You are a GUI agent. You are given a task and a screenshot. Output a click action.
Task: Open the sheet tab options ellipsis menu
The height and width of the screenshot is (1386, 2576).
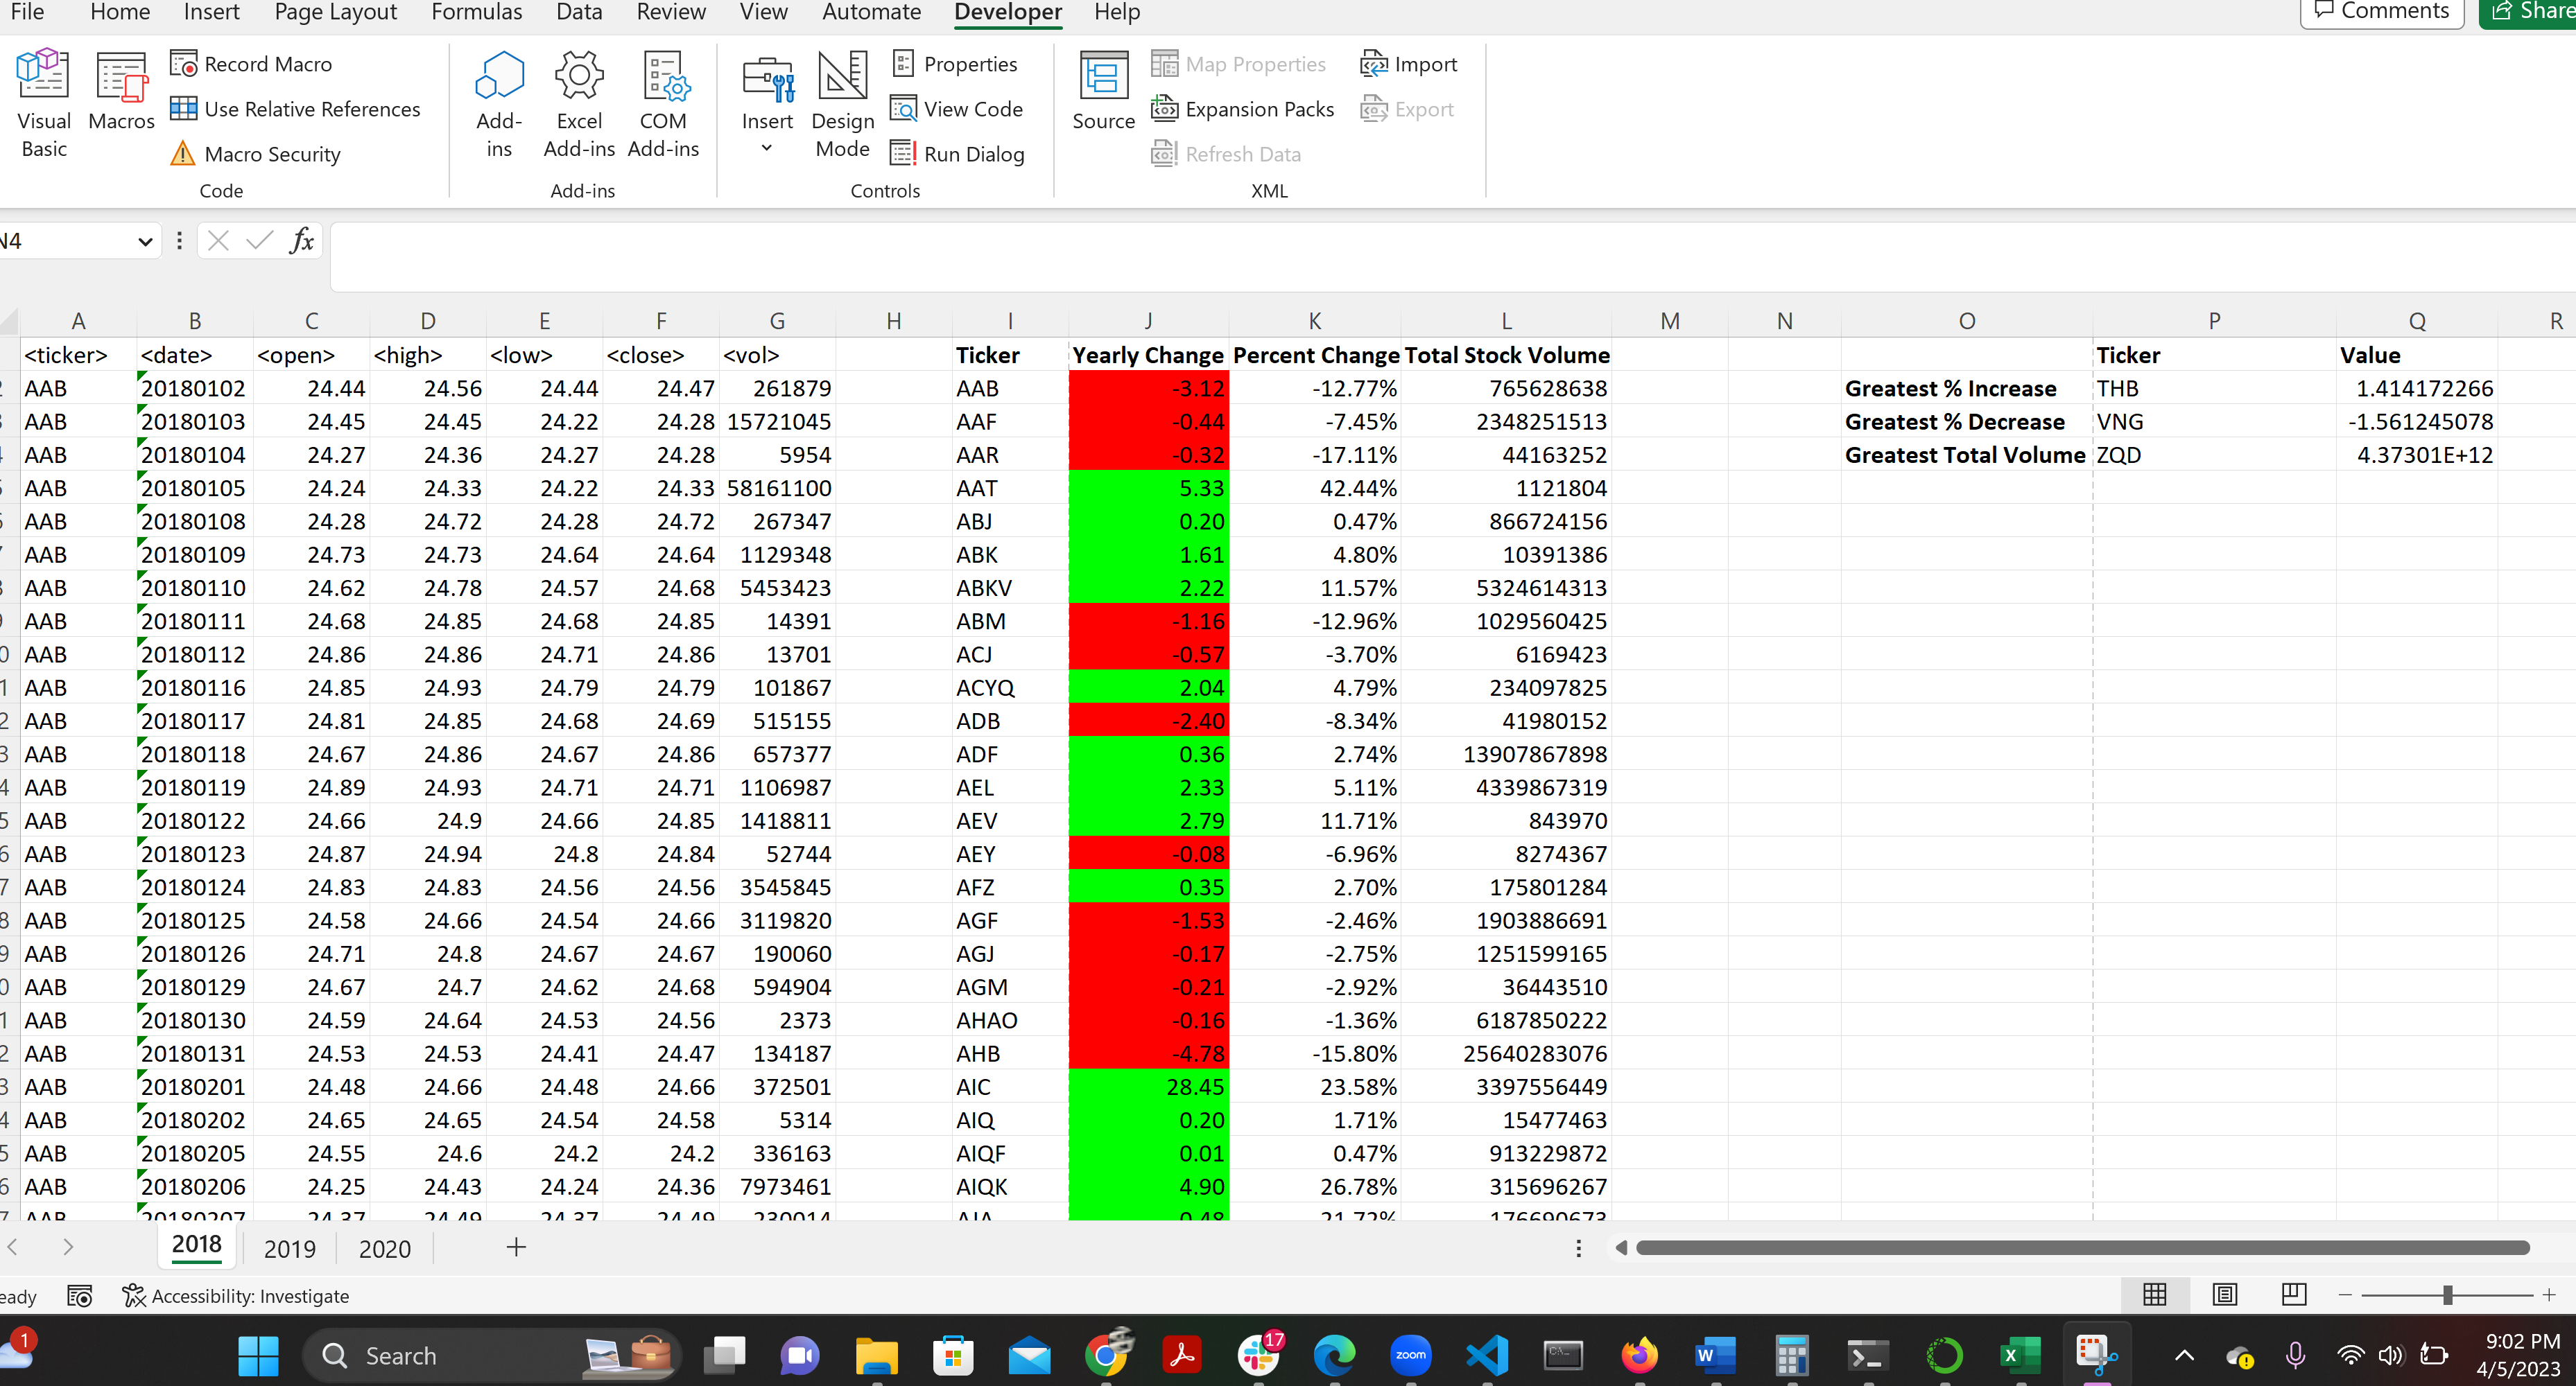coord(1578,1248)
